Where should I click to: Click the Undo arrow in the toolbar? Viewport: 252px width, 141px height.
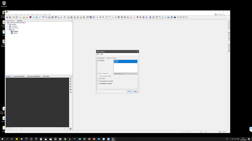[14, 17]
